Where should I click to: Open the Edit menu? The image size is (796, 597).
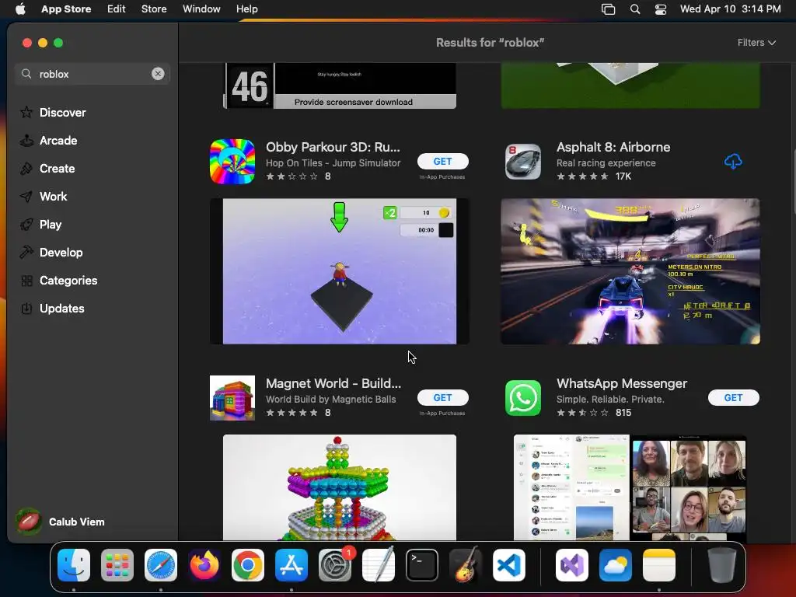coord(117,9)
